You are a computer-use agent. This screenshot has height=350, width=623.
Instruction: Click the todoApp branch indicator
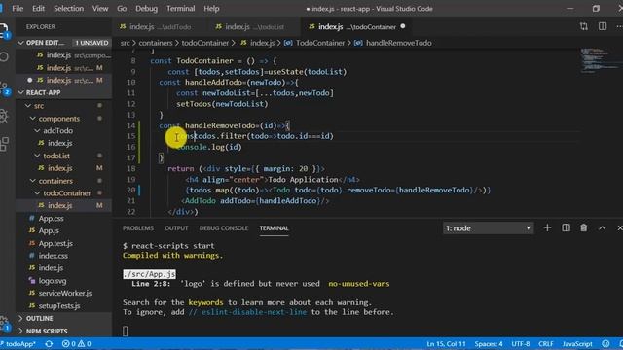tap(18, 344)
